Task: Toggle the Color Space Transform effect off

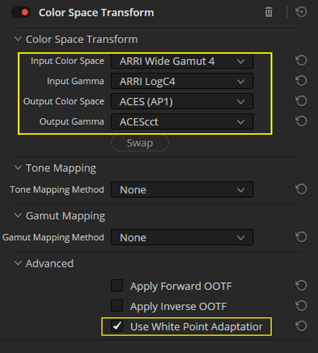Action: coord(21,12)
